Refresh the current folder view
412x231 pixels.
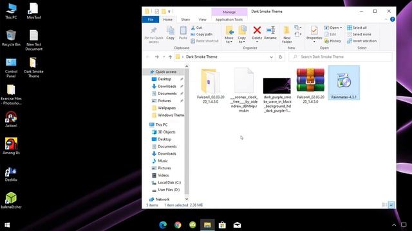tap(281, 57)
